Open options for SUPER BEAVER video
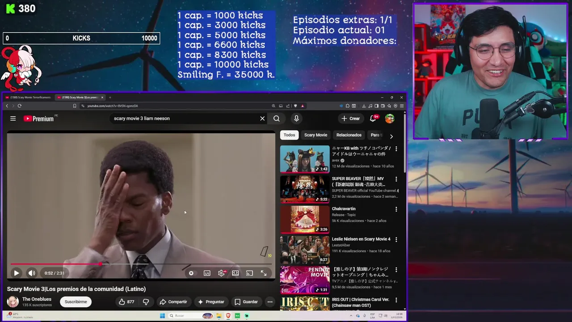The width and height of the screenshot is (572, 322). coord(396,179)
